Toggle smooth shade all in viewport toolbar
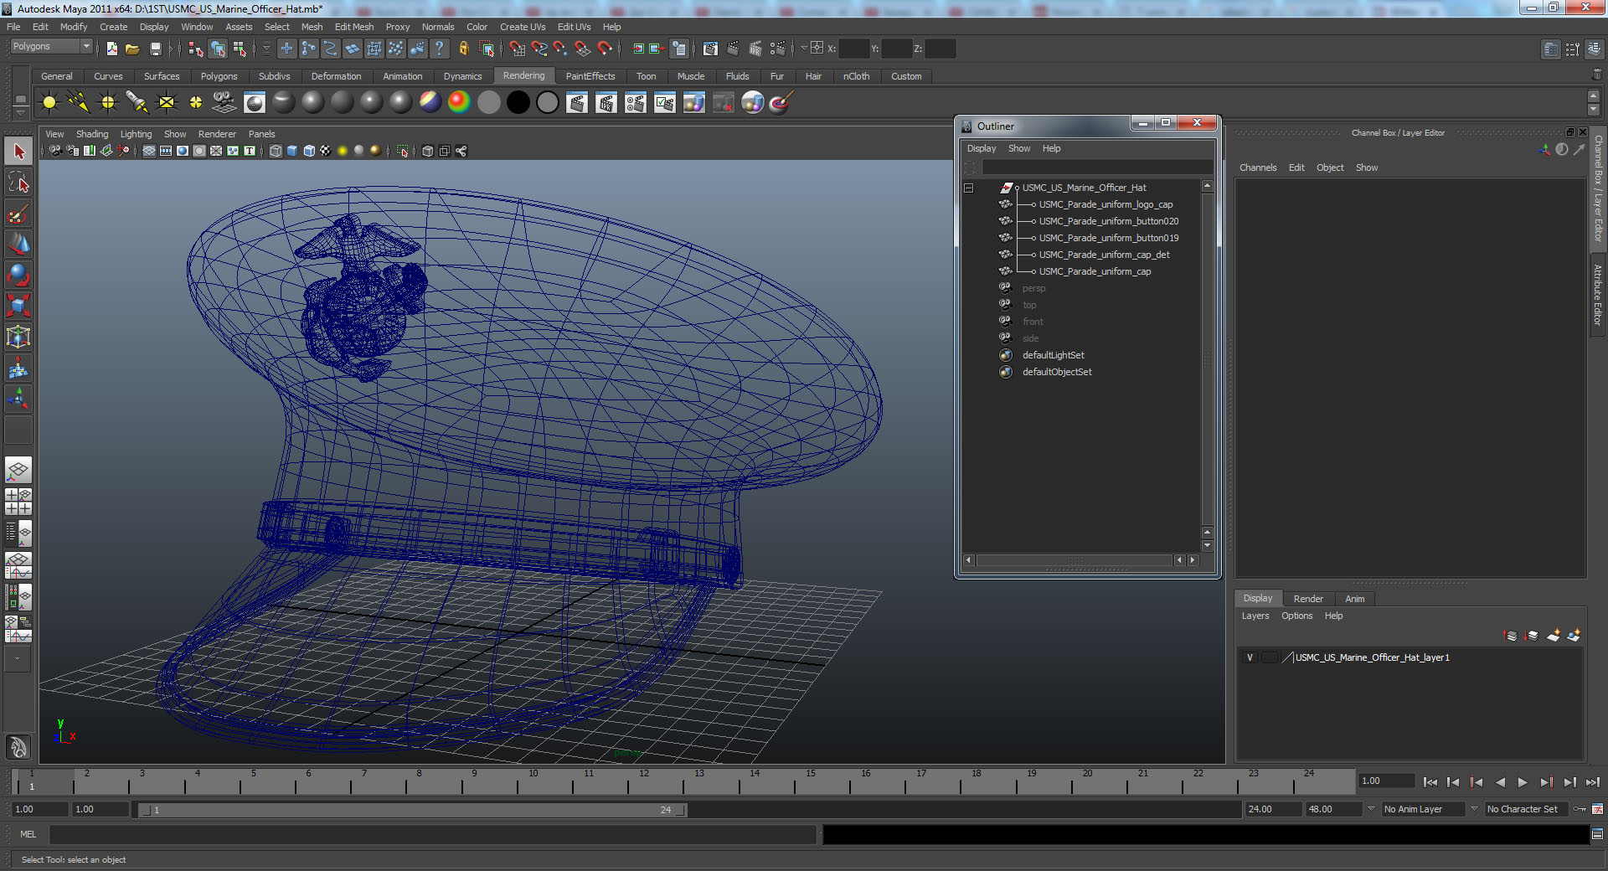Image resolution: width=1608 pixels, height=871 pixels. tap(292, 151)
